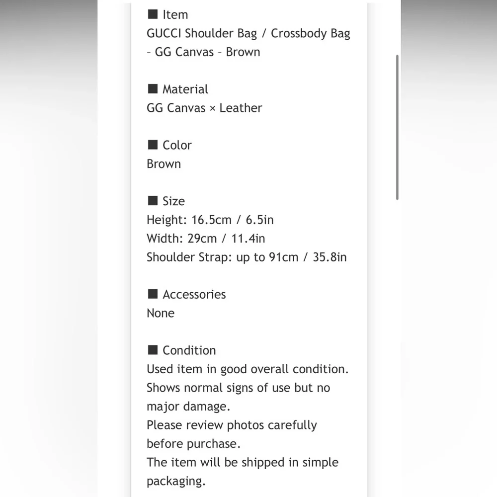
Task: Select the Shoulder Strap measurement line
Action: pyautogui.click(x=247, y=257)
